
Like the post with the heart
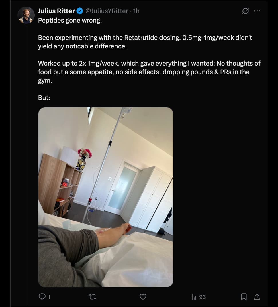pos(143,297)
